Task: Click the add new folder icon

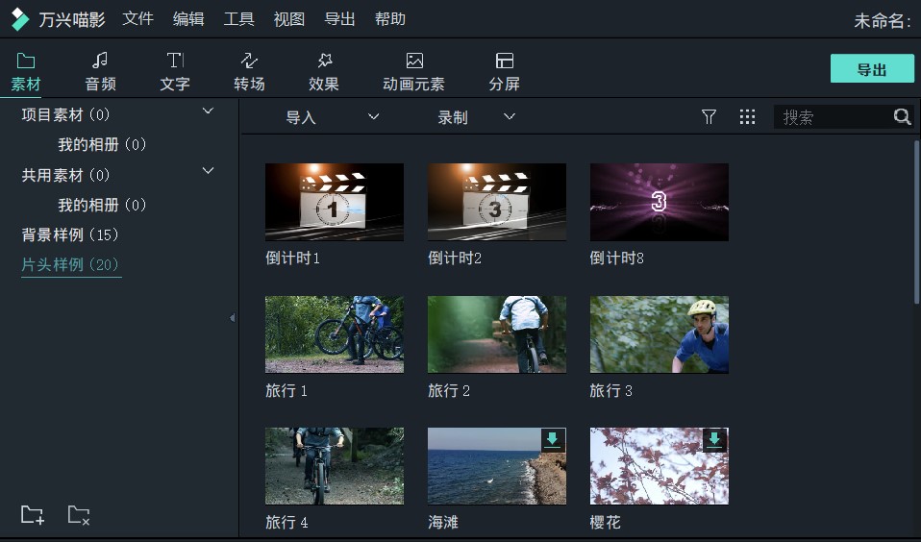Action: pyautogui.click(x=33, y=514)
